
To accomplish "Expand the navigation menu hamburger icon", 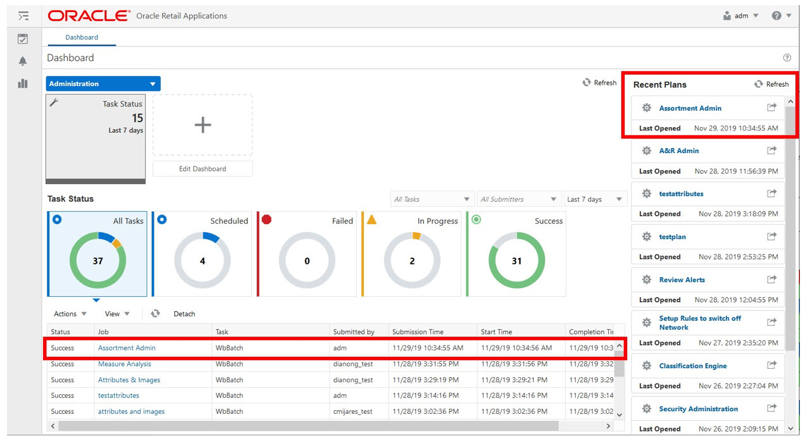I will click(23, 16).
